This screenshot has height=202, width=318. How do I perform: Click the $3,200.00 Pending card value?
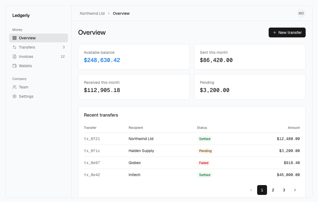pos(215,90)
